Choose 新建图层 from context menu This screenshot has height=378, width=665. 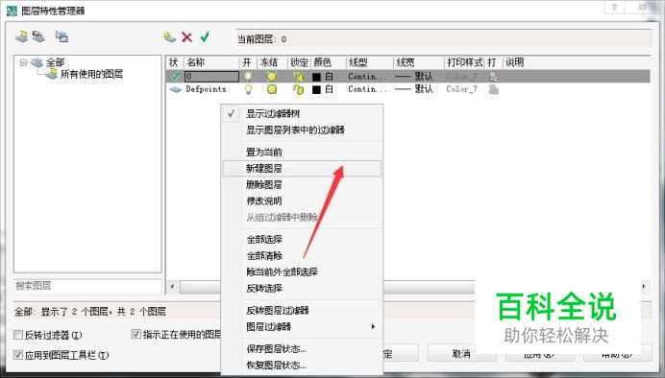(302, 168)
